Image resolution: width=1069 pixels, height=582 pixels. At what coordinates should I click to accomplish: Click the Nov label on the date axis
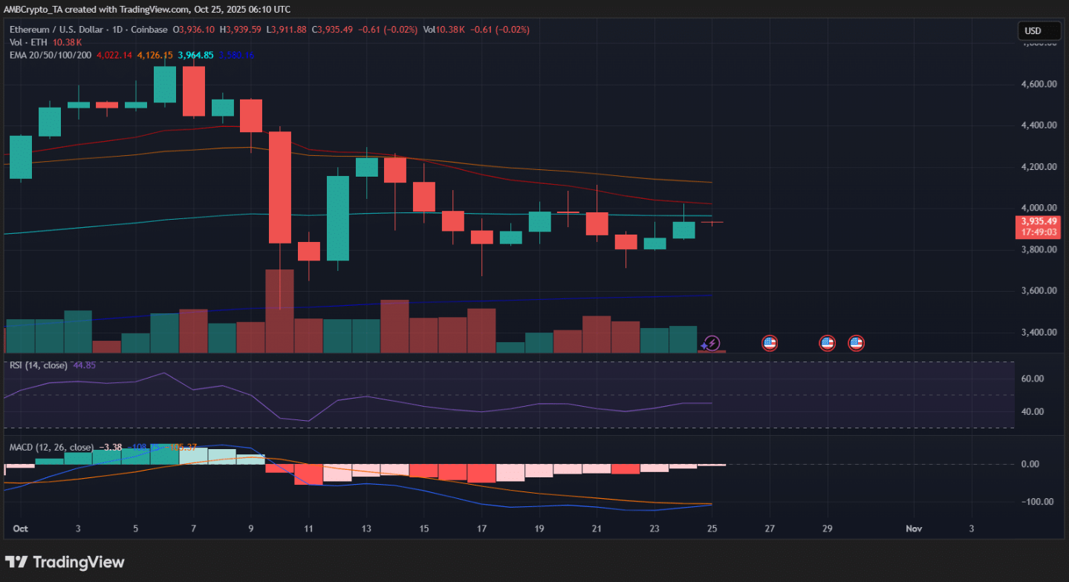pyautogui.click(x=914, y=529)
